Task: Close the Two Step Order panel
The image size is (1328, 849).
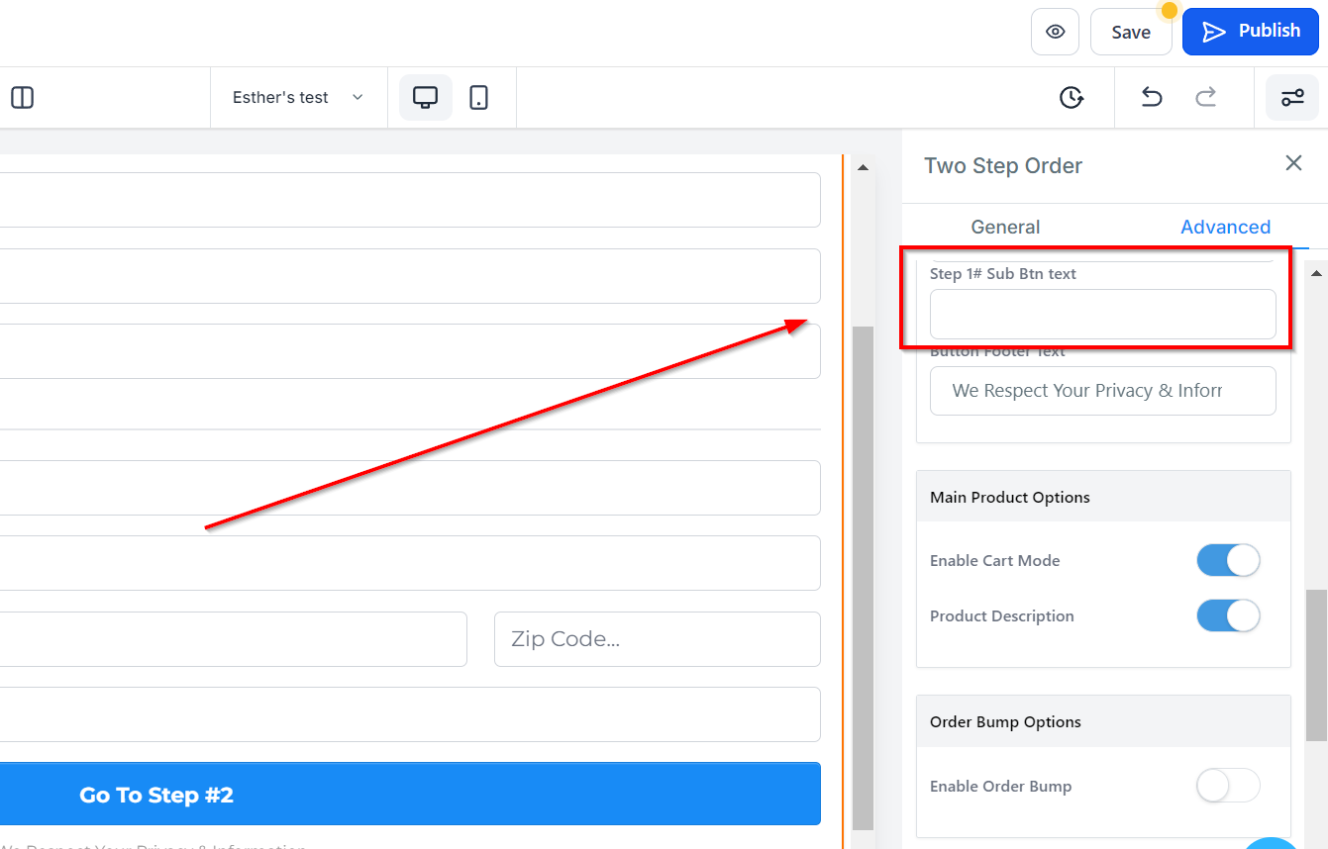Action: pyautogui.click(x=1293, y=163)
